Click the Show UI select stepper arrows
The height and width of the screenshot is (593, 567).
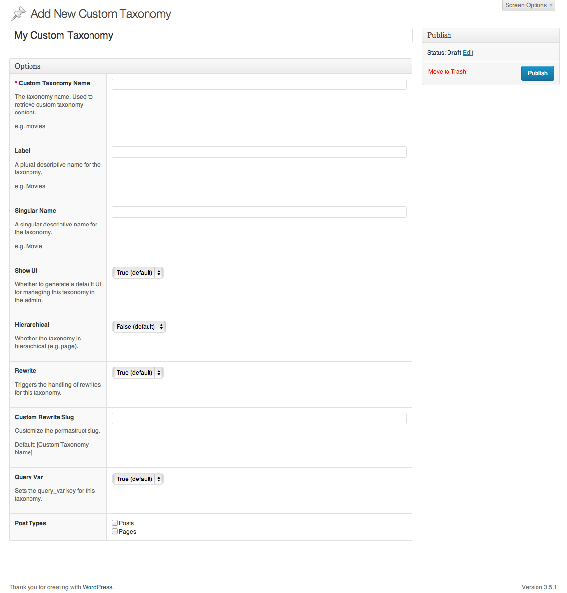pos(159,273)
